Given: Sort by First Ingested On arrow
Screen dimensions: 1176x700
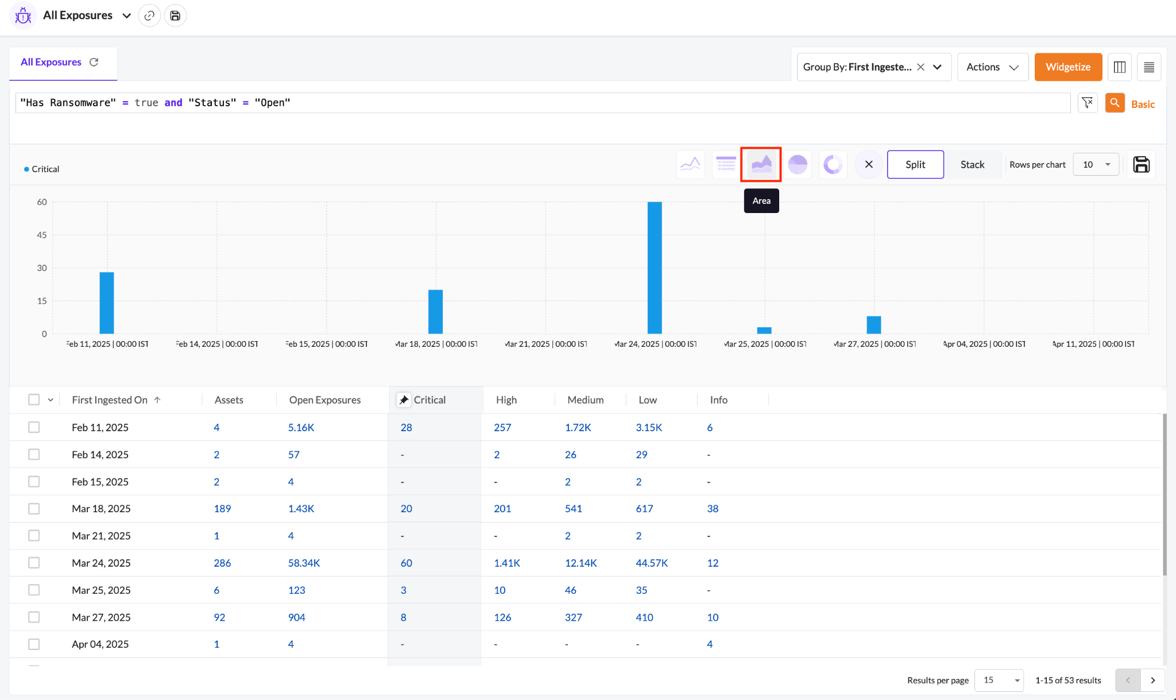Looking at the screenshot, I should 157,400.
